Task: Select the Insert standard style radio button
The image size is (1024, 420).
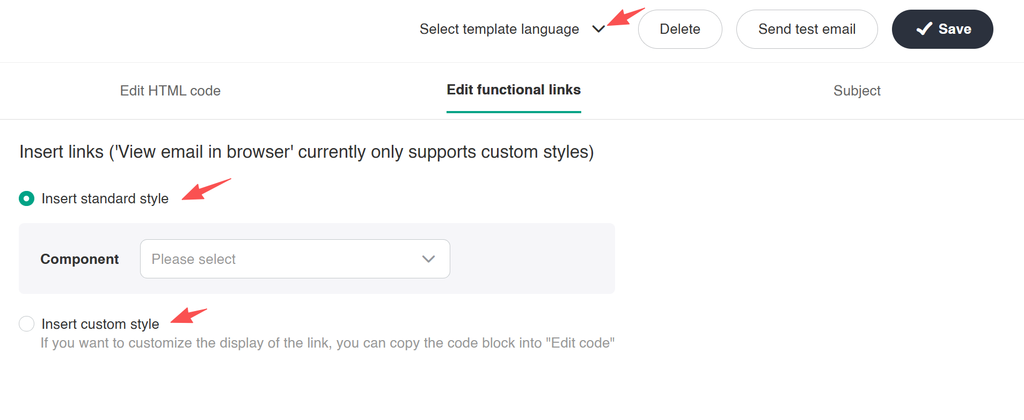Action: (26, 198)
